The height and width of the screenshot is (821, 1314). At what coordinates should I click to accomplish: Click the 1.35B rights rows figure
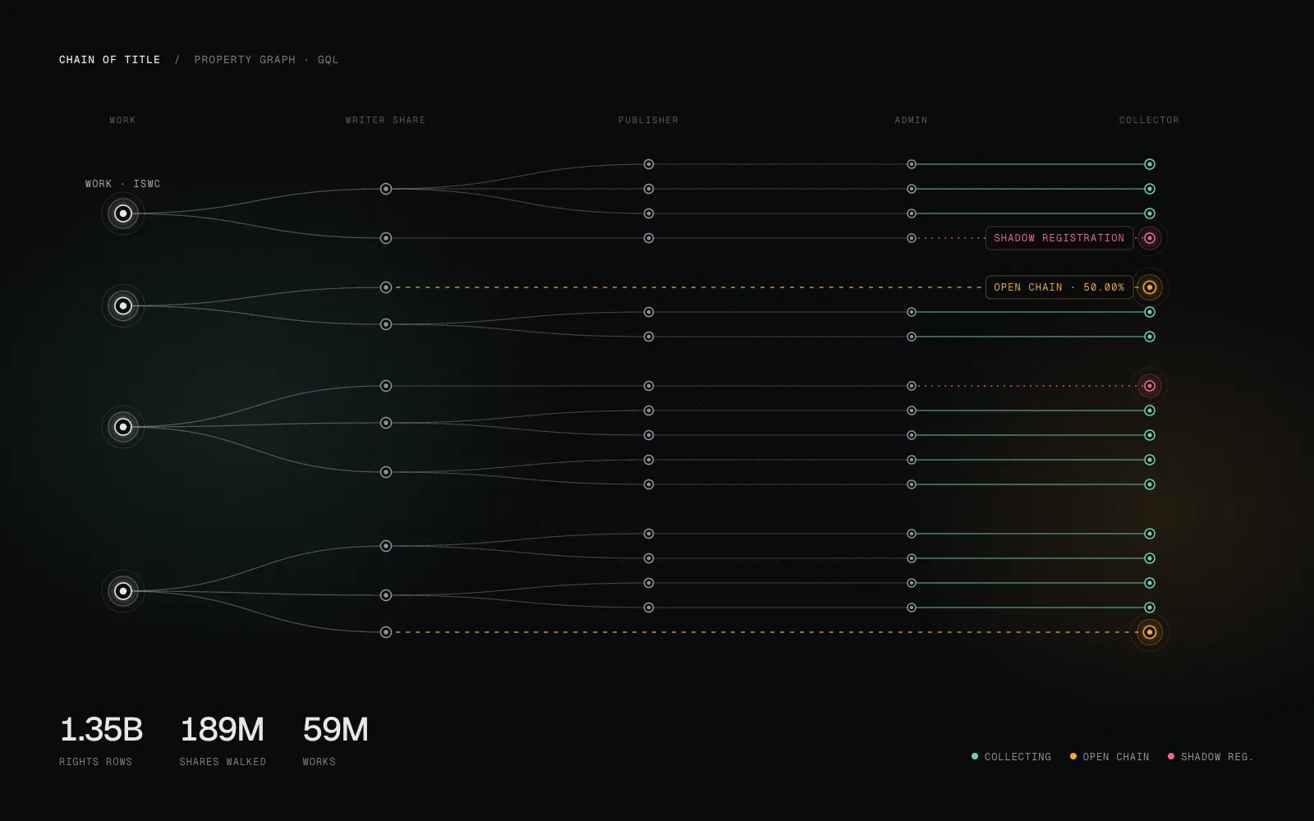point(102,729)
